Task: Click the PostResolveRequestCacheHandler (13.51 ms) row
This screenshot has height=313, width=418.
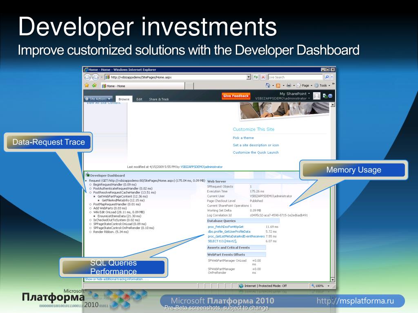Action: point(124,192)
